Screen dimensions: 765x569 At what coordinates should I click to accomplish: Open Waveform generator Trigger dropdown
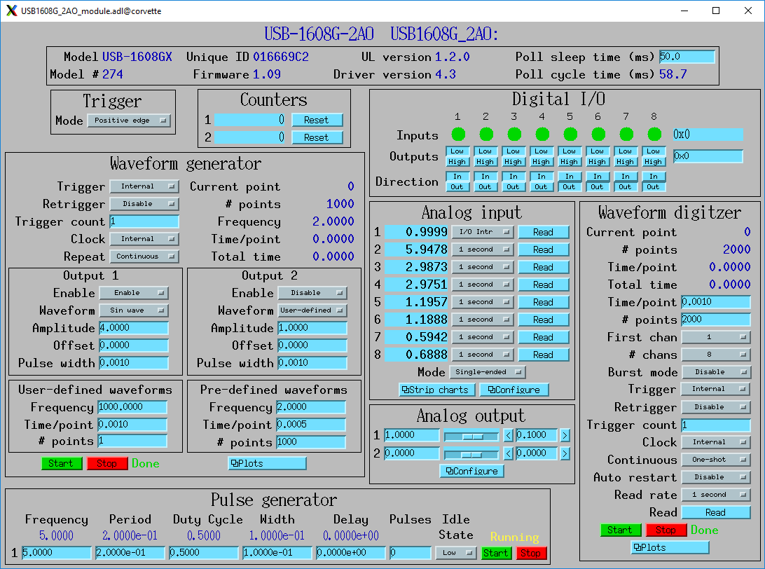click(144, 186)
